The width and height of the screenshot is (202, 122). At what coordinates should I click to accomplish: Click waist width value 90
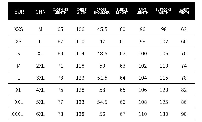(x=184, y=114)
